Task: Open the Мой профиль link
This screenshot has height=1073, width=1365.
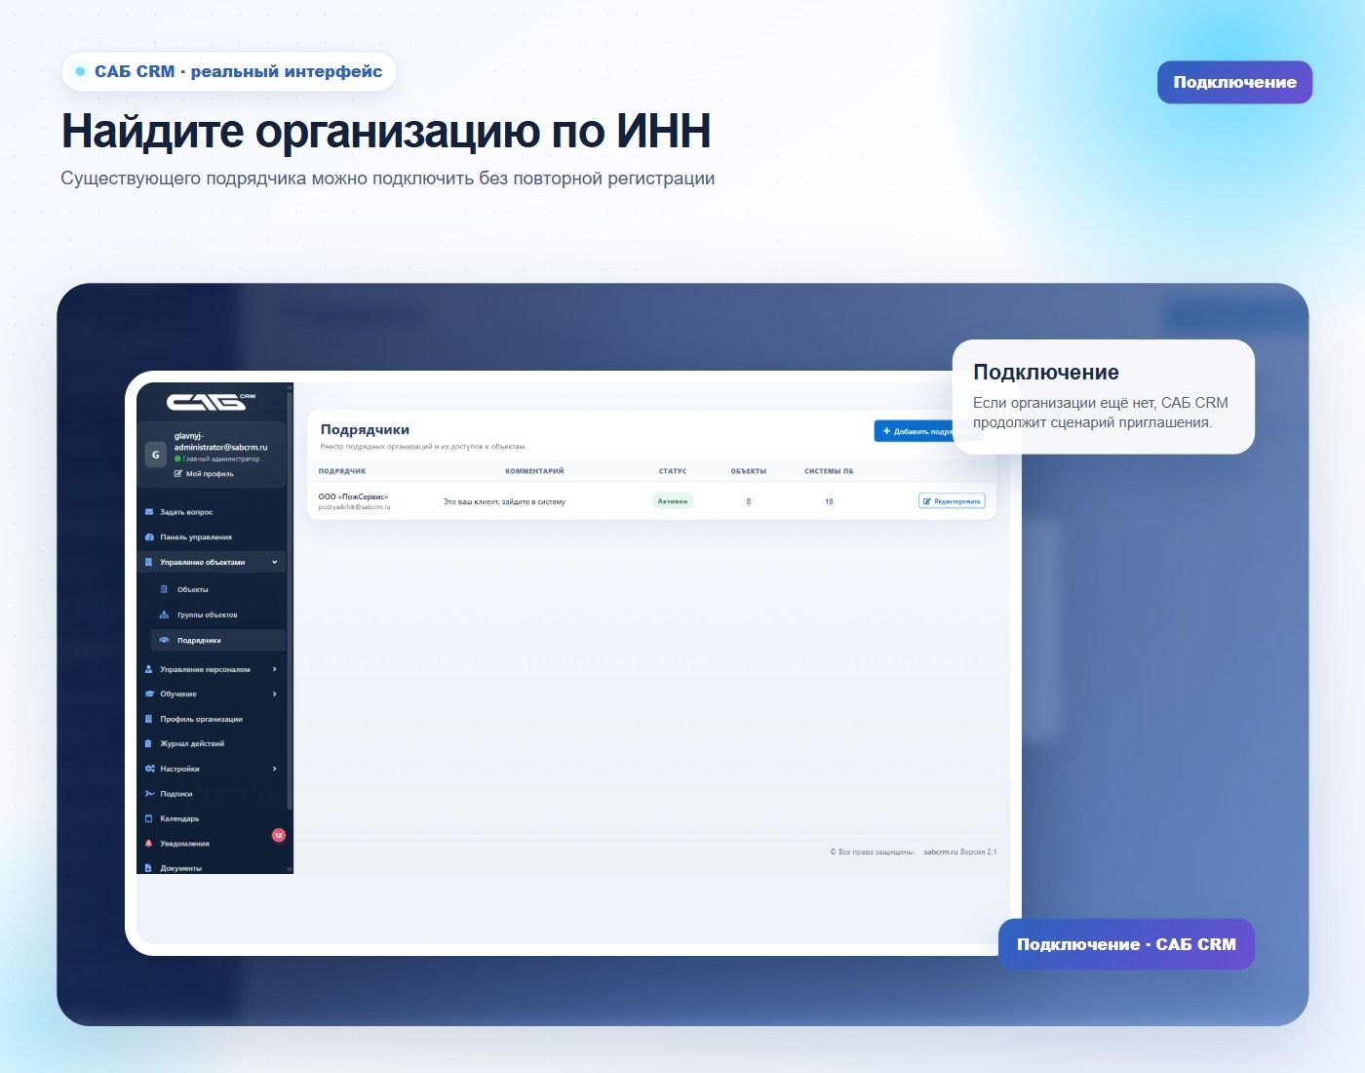Action: (x=204, y=474)
